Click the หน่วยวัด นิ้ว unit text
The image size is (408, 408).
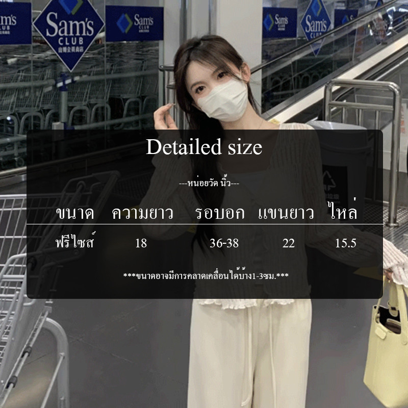pos(209,183)
